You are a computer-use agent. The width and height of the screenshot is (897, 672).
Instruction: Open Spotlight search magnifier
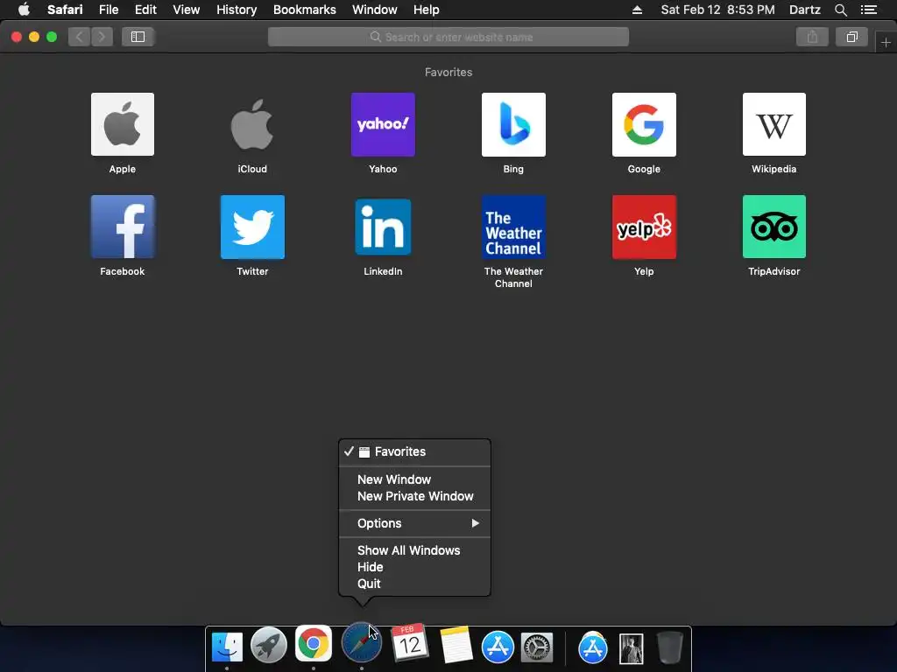click(840, 10)
